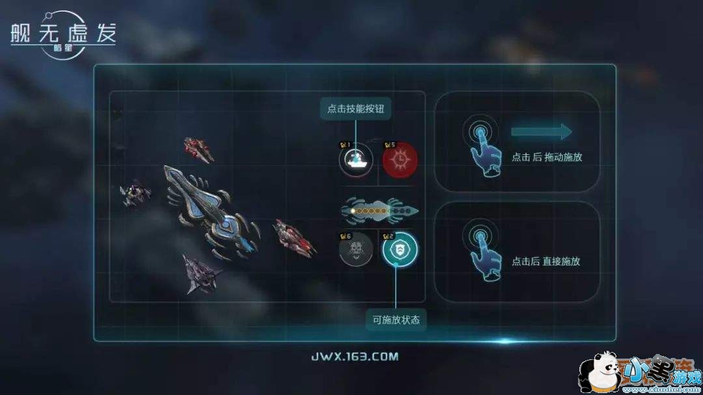This screenshot has height=395, width=703.
Task: Select the red enemy ship at top
Action: 198,150
